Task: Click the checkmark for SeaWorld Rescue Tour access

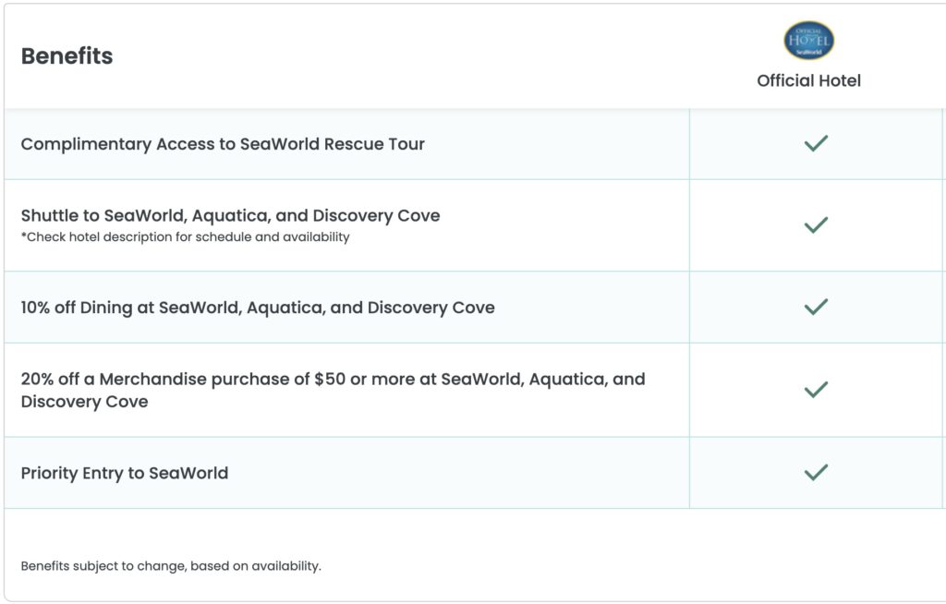Action: (816, 143)
